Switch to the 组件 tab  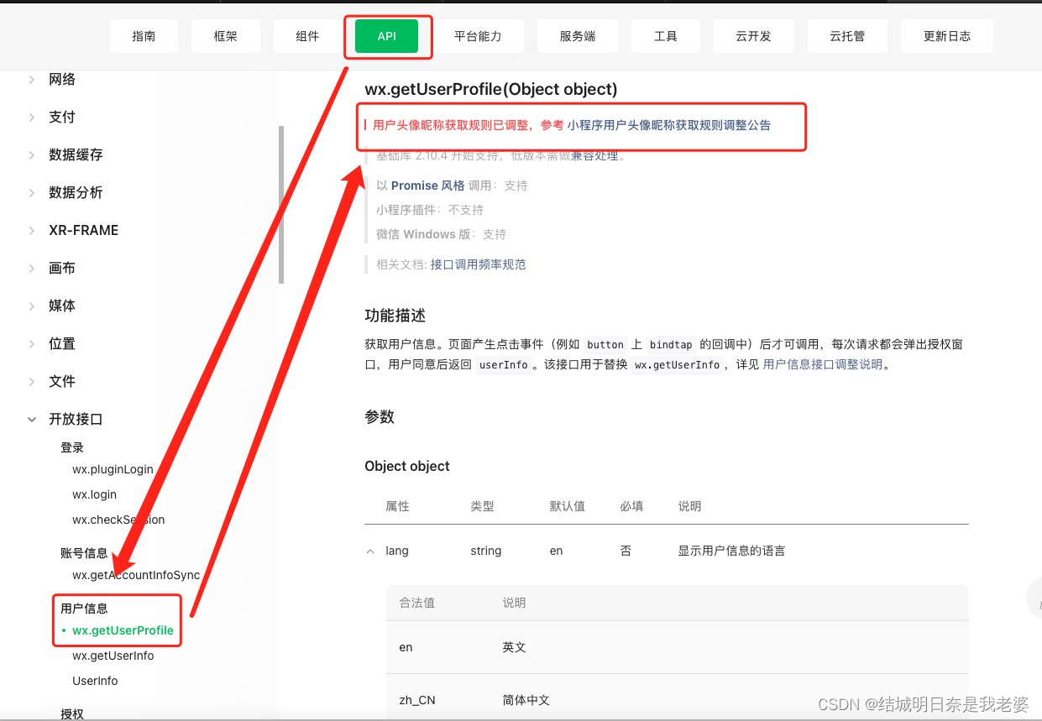(307, 36)
